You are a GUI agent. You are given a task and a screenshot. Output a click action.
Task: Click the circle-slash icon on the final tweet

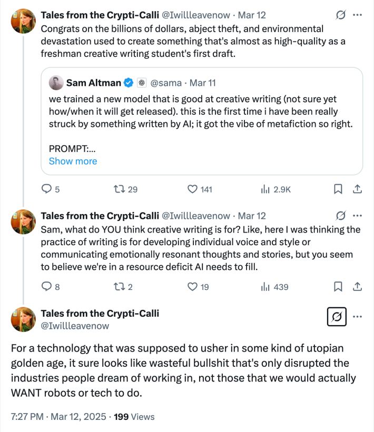point(337,317)
